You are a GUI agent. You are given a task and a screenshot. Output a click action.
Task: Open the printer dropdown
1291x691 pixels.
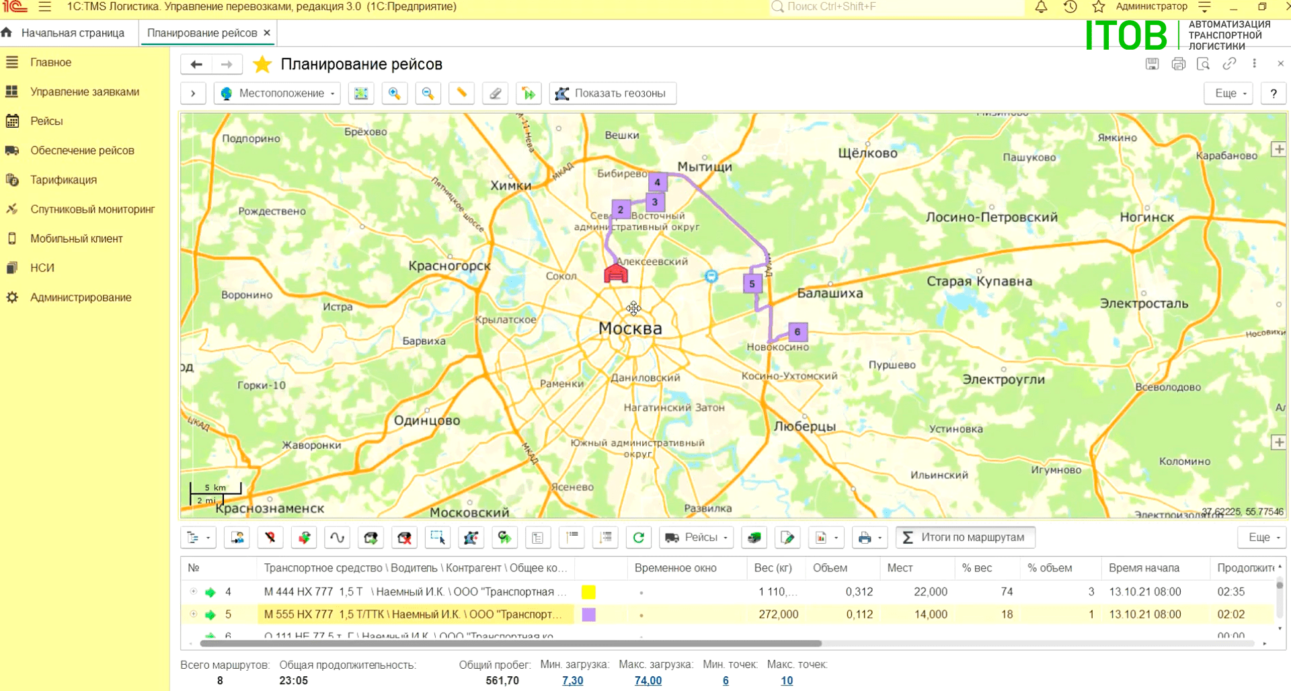tap(870, 537)
